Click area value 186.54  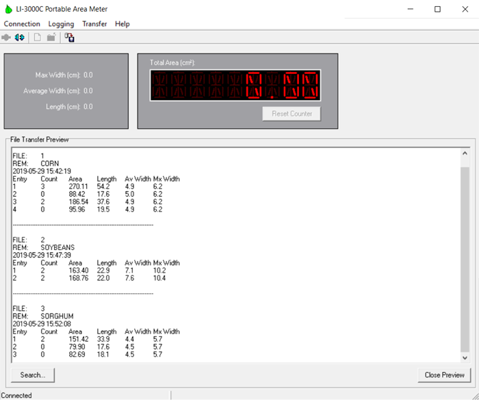78,202
